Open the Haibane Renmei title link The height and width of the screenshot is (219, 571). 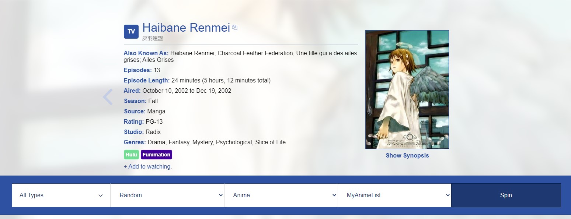186,28
